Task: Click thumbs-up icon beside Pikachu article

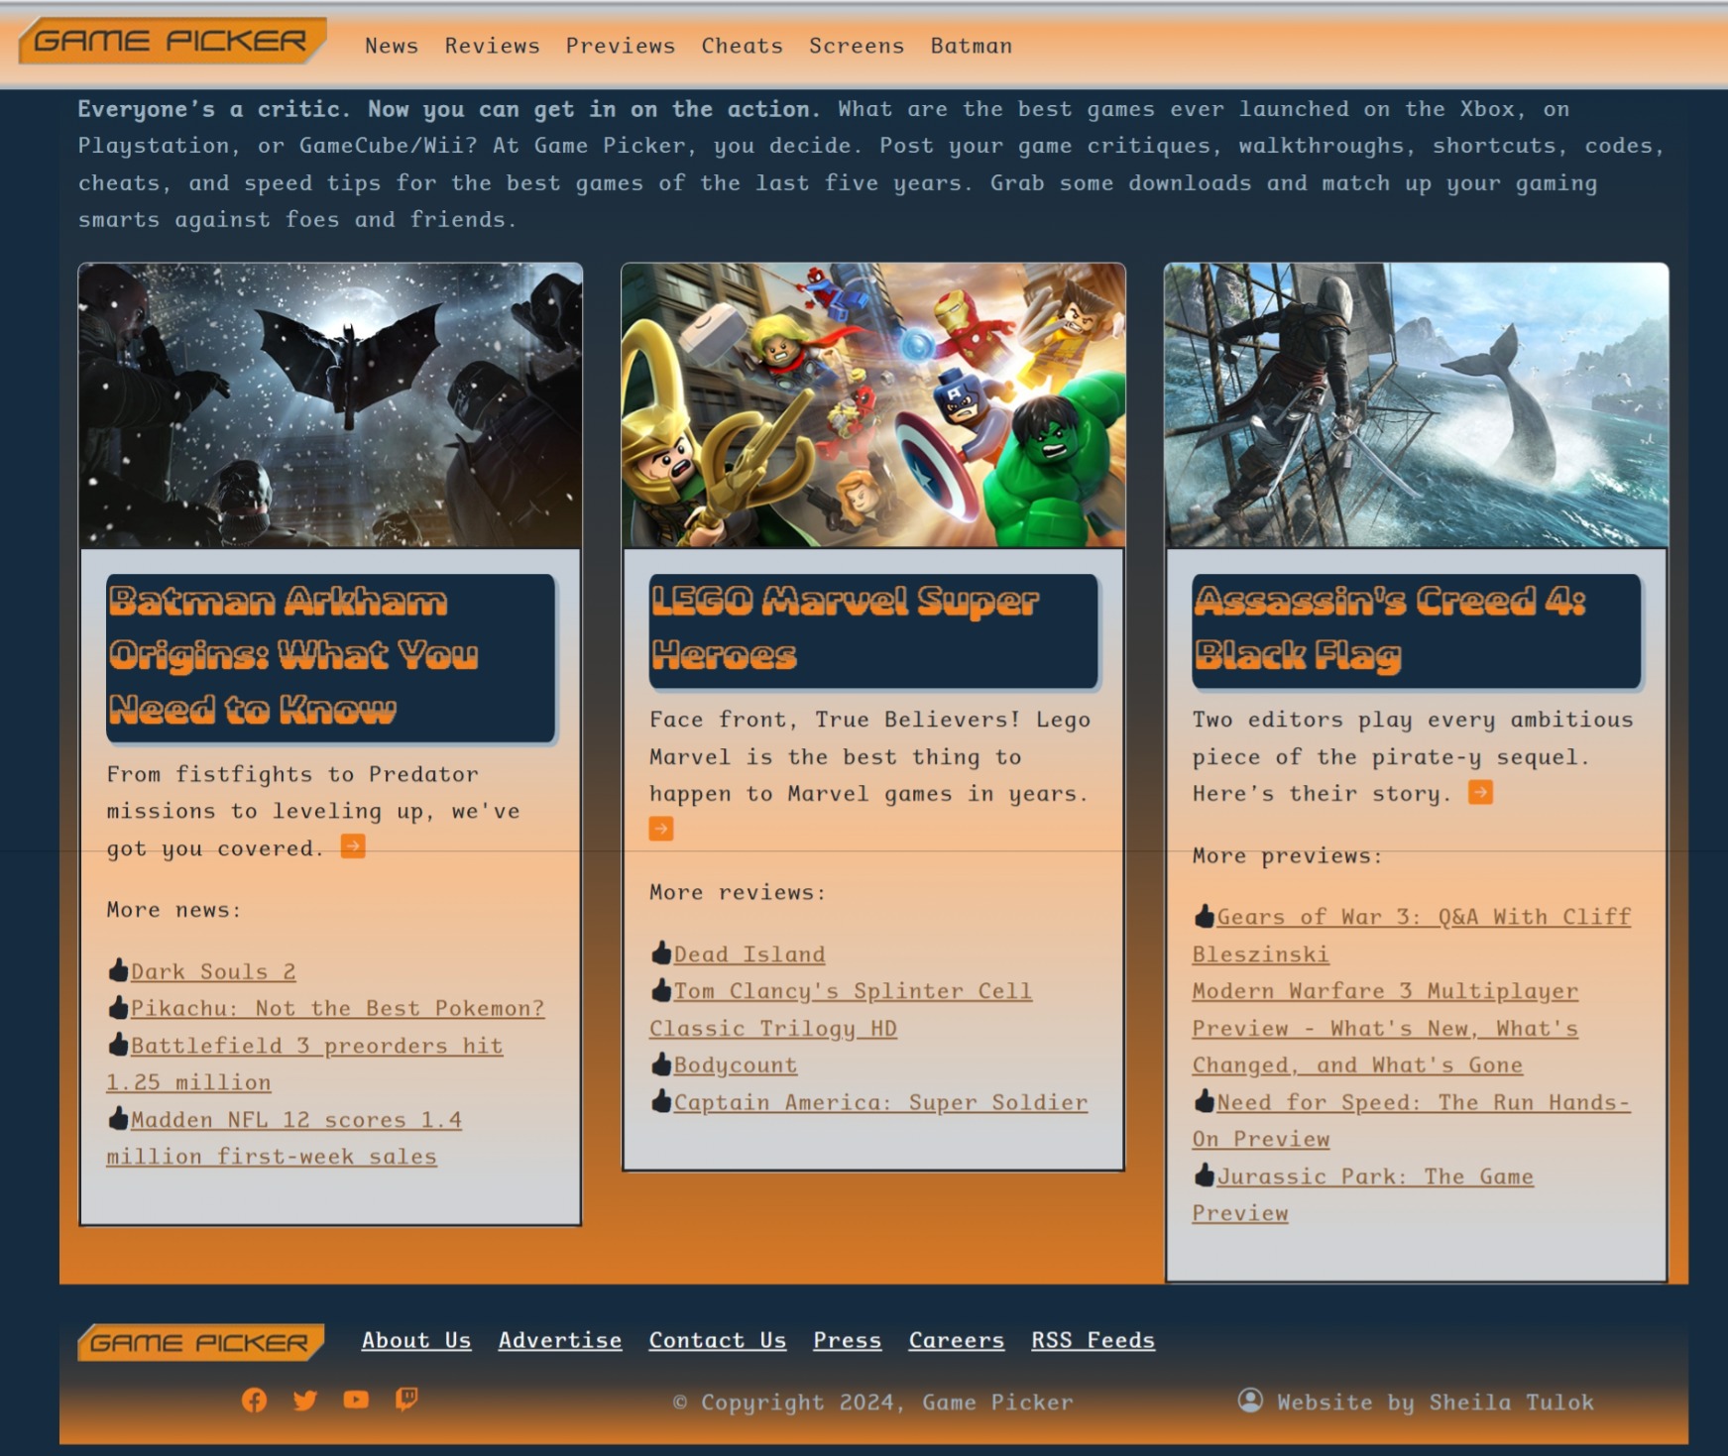Action: pos(118,1007)
